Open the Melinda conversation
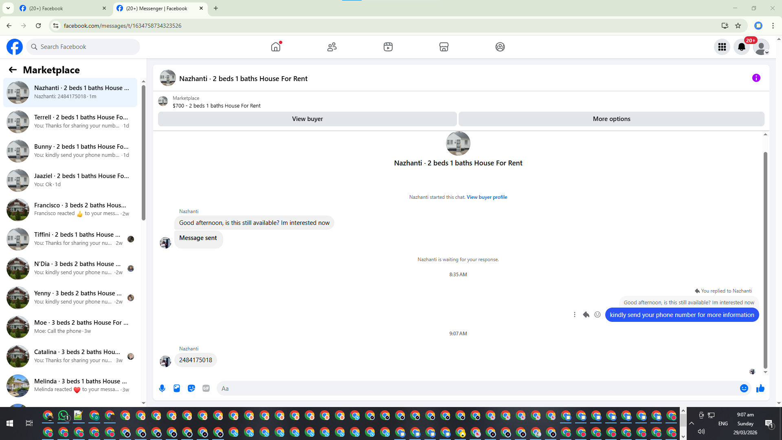Viewport: 782px width, 440px height. coord(70,385)
